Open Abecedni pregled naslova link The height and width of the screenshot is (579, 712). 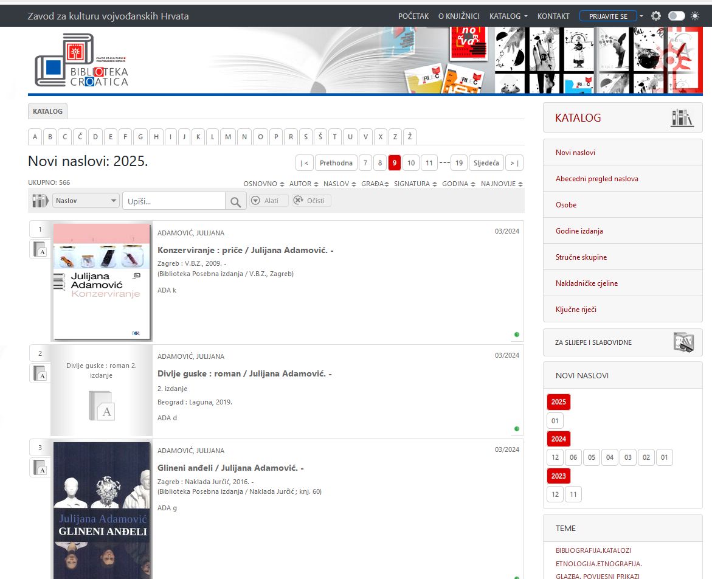click(x=596, y=179)
